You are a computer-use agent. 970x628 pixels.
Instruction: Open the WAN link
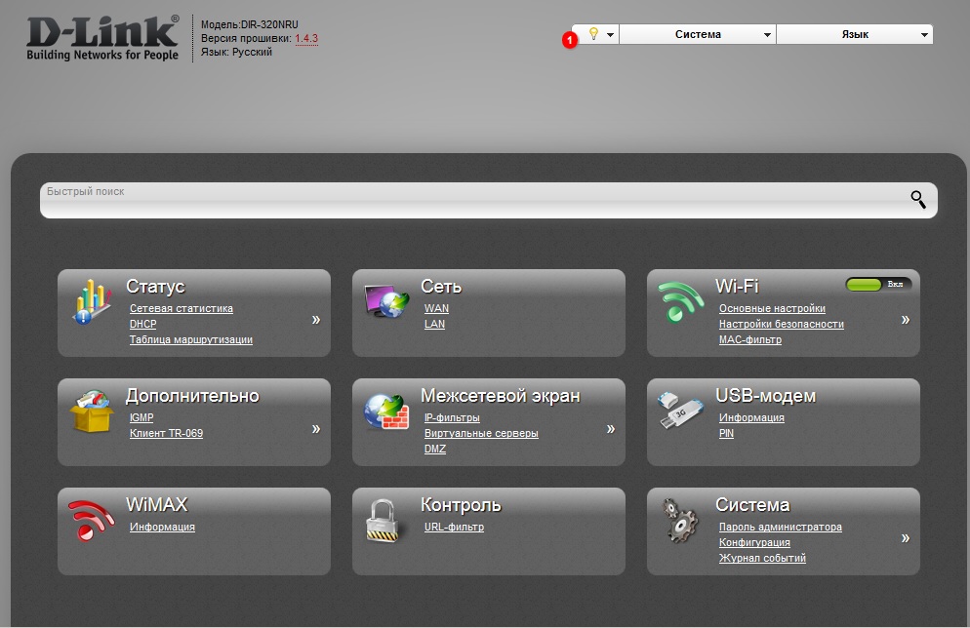coord(436,308)
